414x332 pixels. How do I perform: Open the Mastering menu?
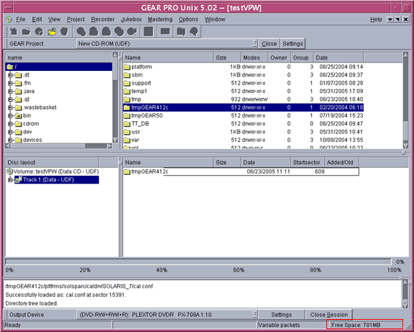tap(160, 19)
